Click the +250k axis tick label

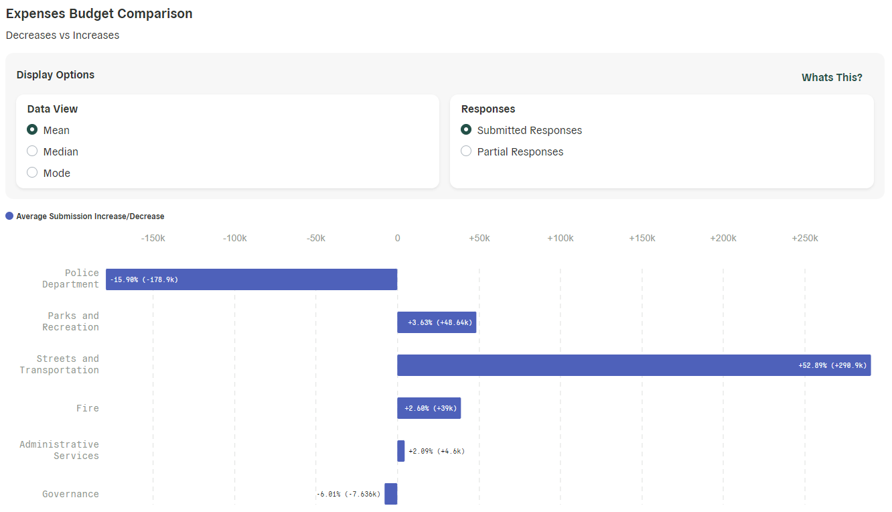click(805, 239)
